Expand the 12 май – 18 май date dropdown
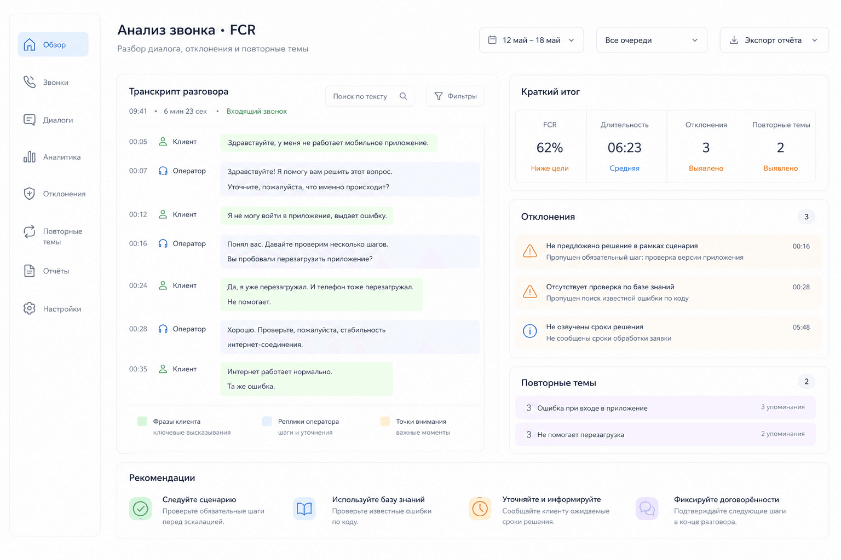Viewport: 841px width, 560px height. [532, 40]
